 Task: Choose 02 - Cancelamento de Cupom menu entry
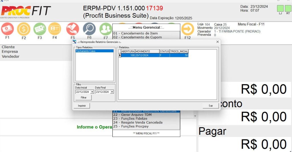[x=146, y=37]
